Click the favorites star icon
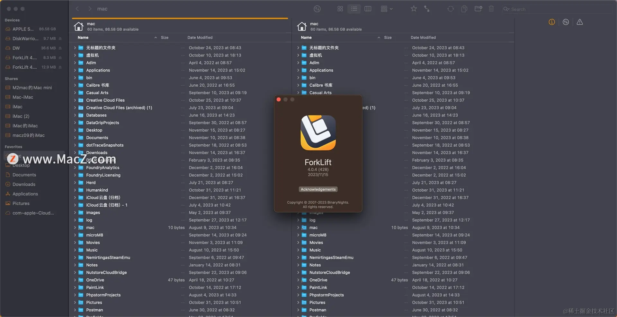 point(414,9)
